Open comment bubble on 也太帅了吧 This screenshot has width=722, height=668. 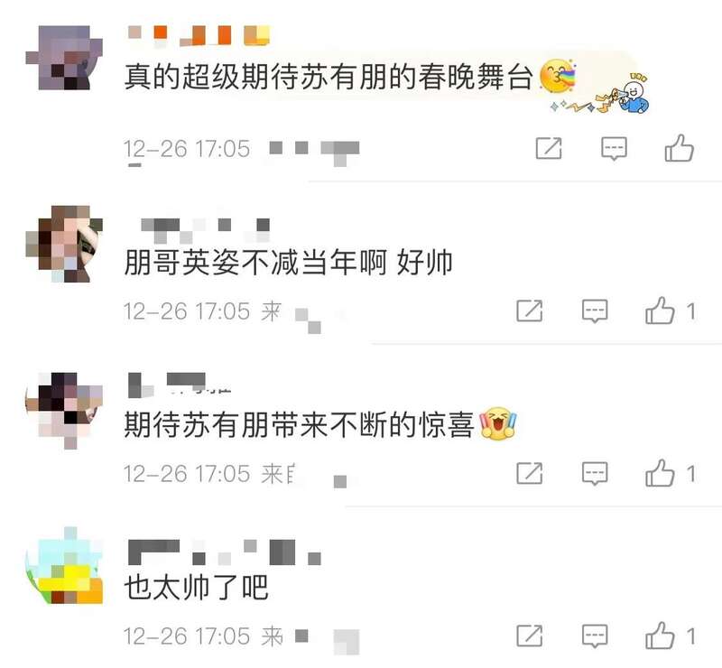595,636
